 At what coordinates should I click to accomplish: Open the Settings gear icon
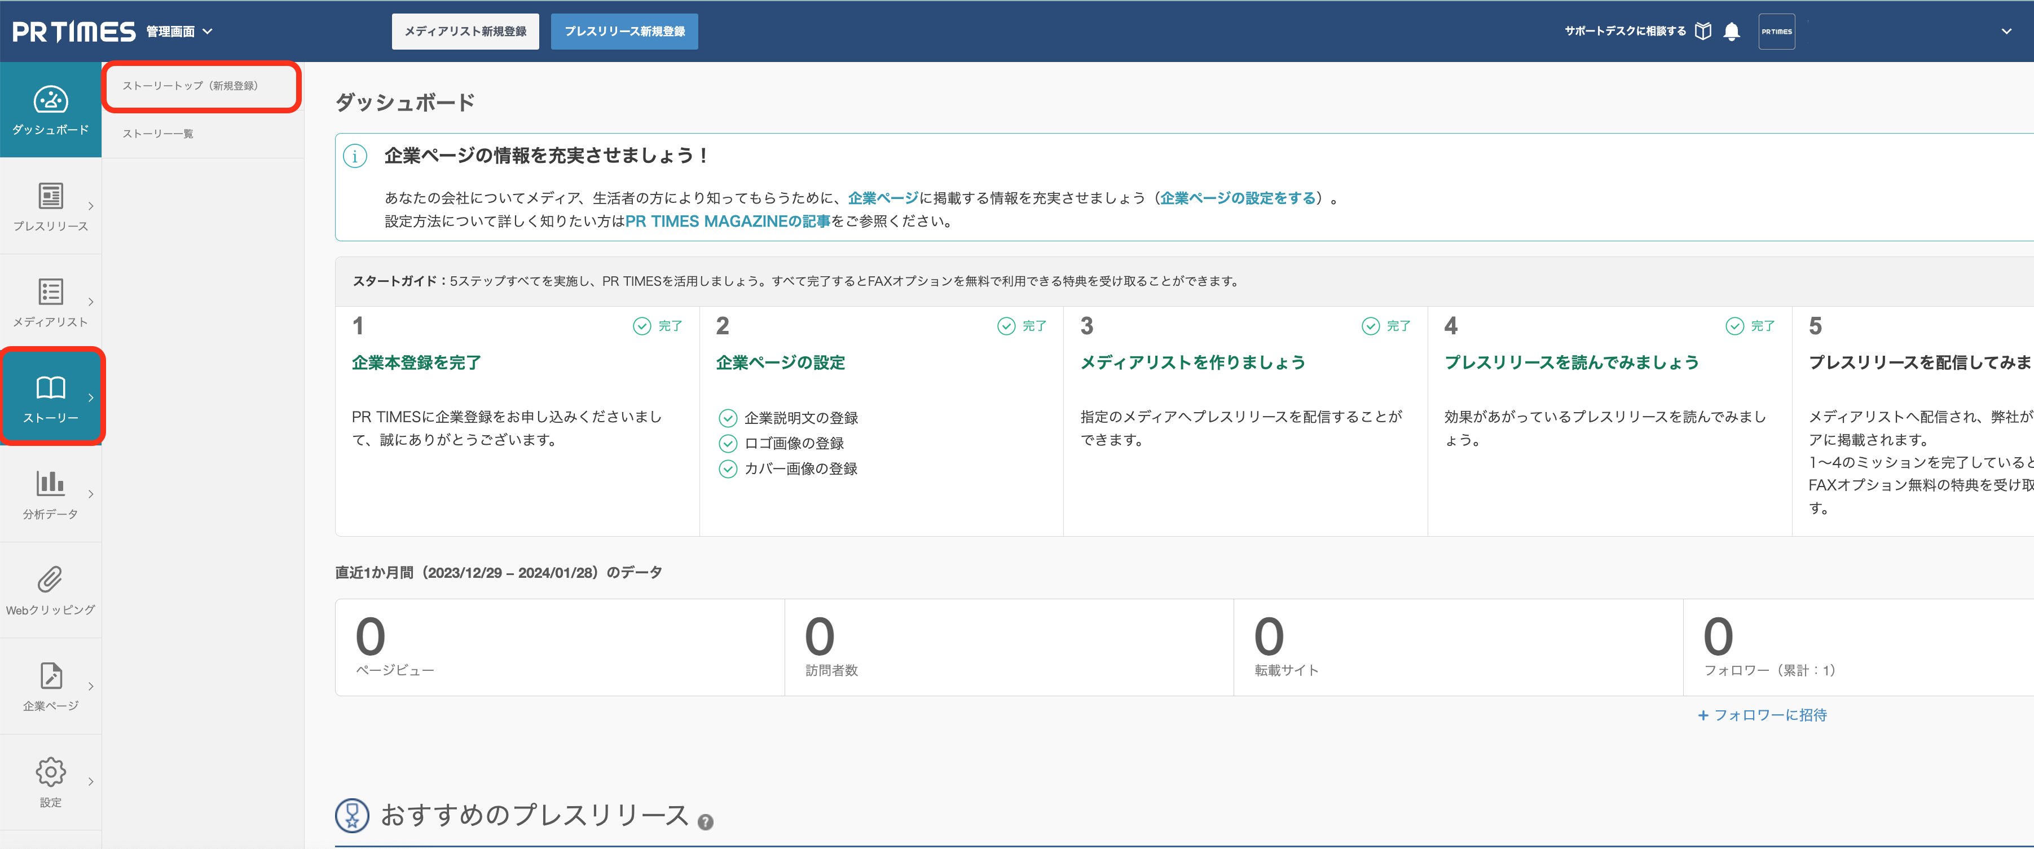[x=51, y=772]
